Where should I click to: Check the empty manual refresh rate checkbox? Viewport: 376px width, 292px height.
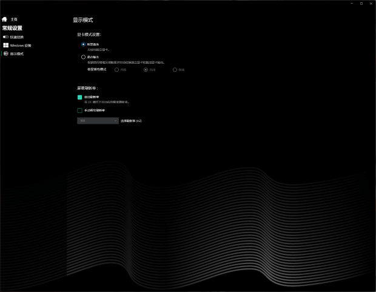click(79, 110)
